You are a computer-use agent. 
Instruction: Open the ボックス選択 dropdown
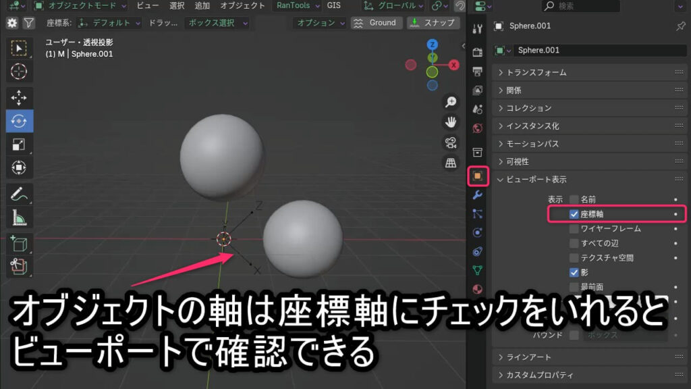coord(217,22)
